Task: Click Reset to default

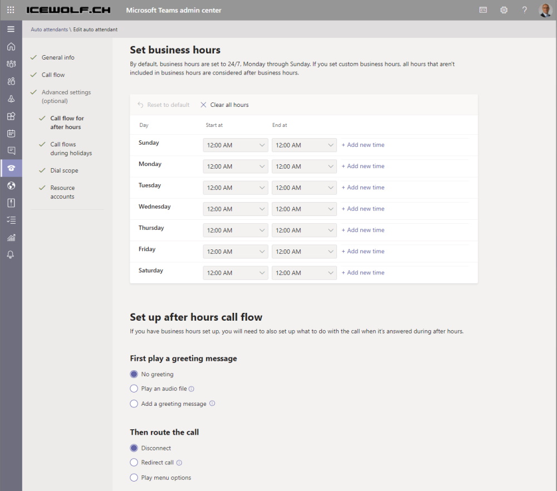Action: 163,105
